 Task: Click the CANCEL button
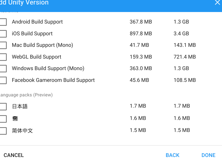pos(14,155)
